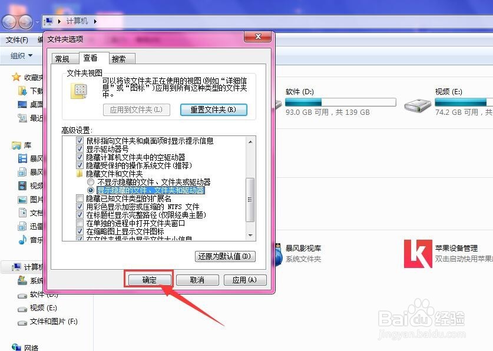493x351 pixels.
Task: Expand address bar arrow after 计算机
Action: (95, 21)
